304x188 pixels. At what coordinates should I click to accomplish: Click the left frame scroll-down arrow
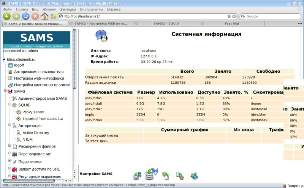pos(74,177)
